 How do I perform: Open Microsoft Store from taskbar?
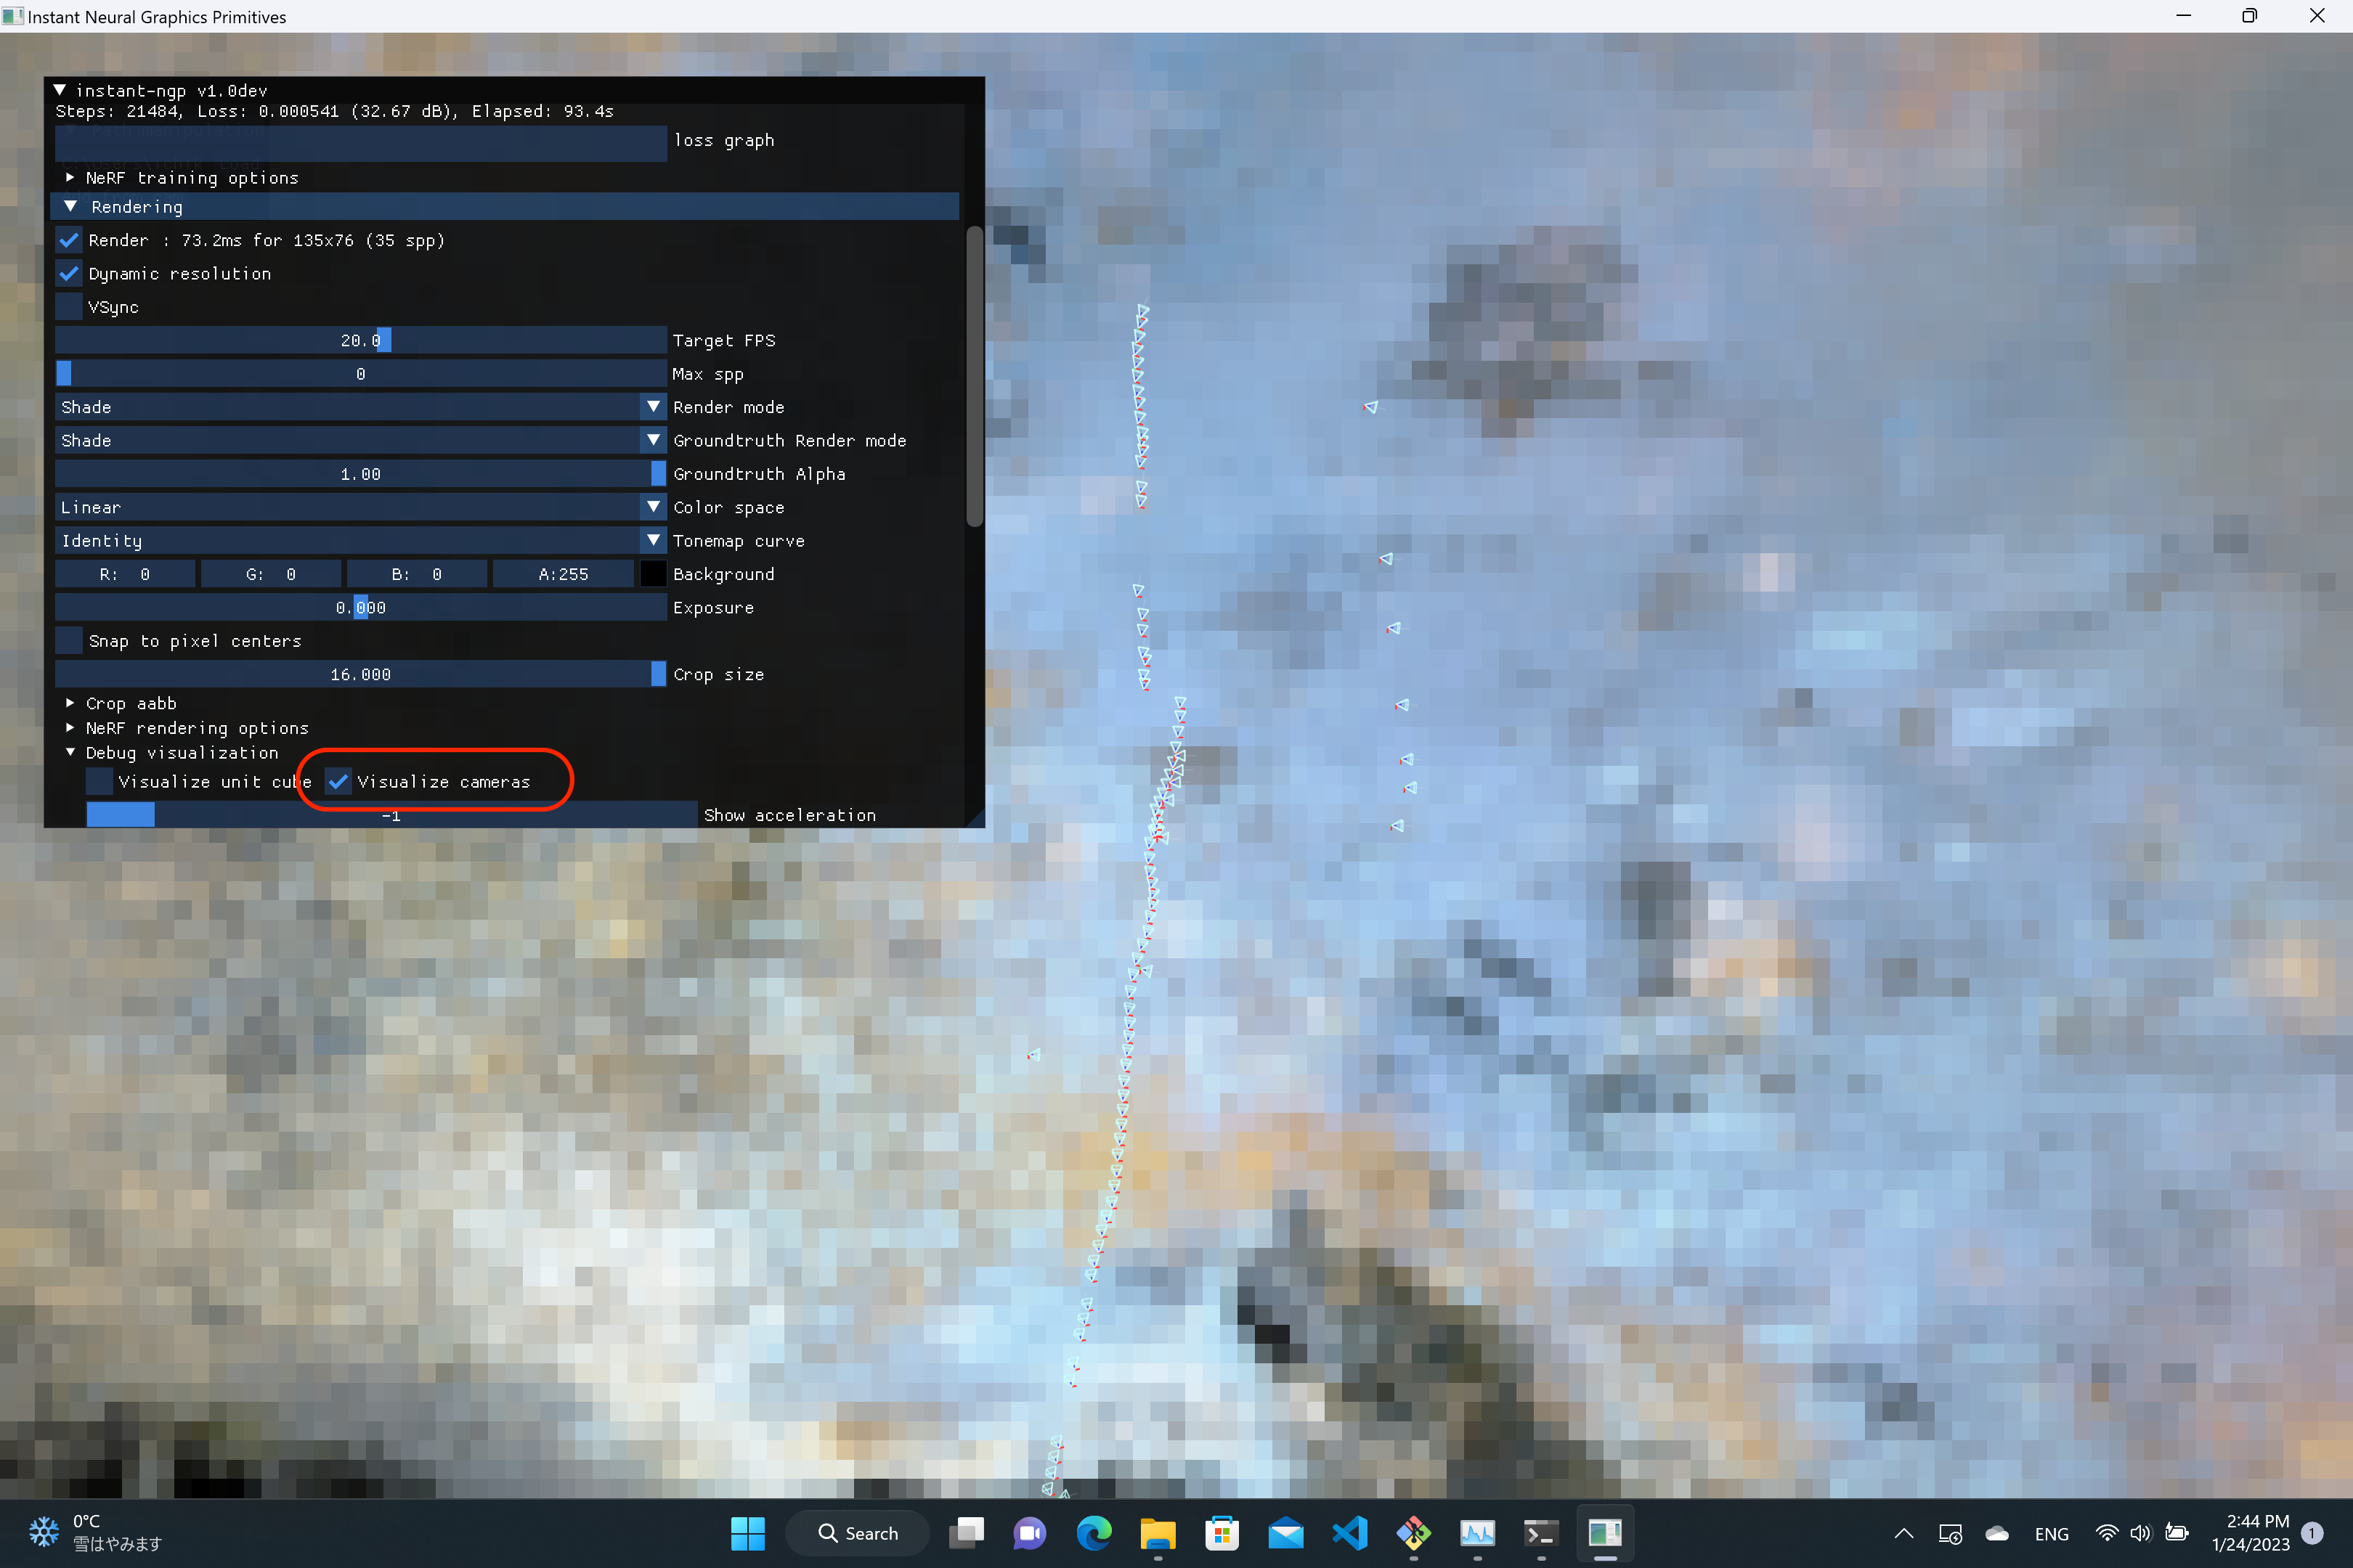pyautogui.click(x=1222, y=1533)
